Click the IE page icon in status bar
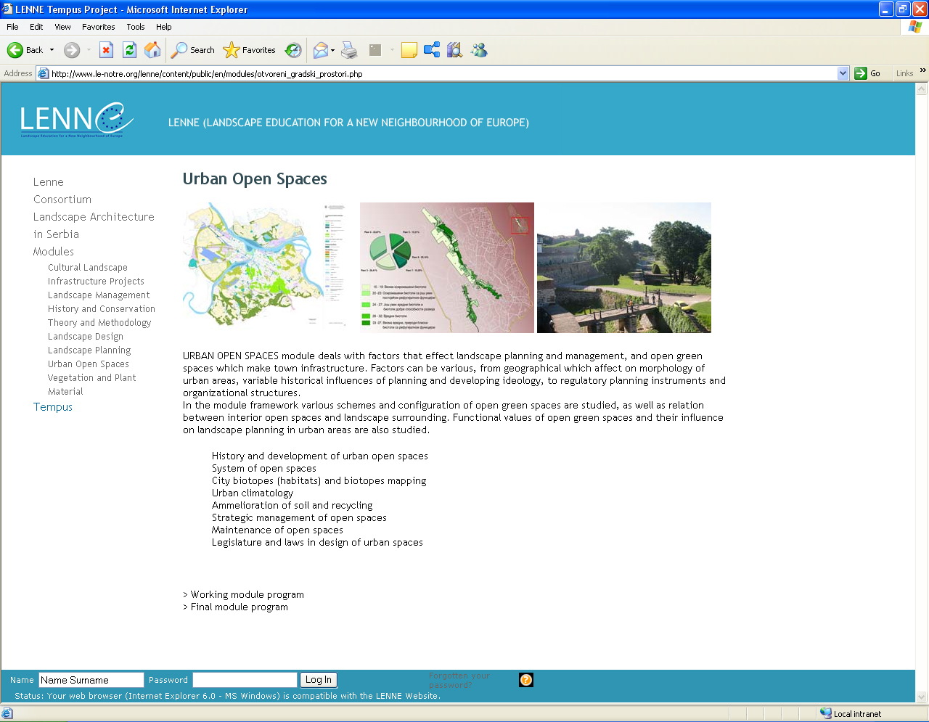The height and width of the screenshot is (722, 929). pyautogui.click(x=7, y=713)
